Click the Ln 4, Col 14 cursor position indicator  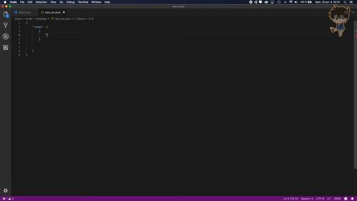291,199
